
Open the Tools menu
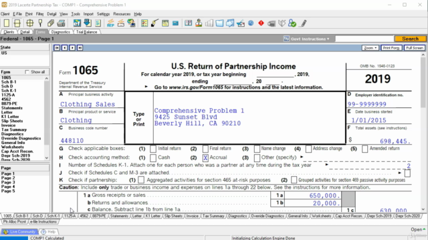[x=76, y=14]
